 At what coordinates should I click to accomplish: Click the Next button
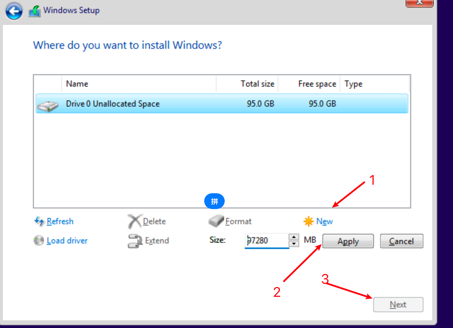click(x=398, y=305)
